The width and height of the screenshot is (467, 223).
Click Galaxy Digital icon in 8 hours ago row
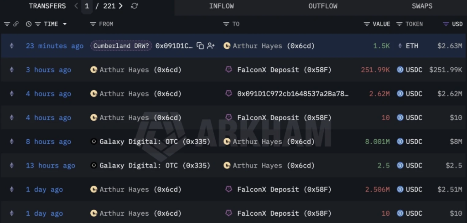pyautogui.click(x=93, y=142)
